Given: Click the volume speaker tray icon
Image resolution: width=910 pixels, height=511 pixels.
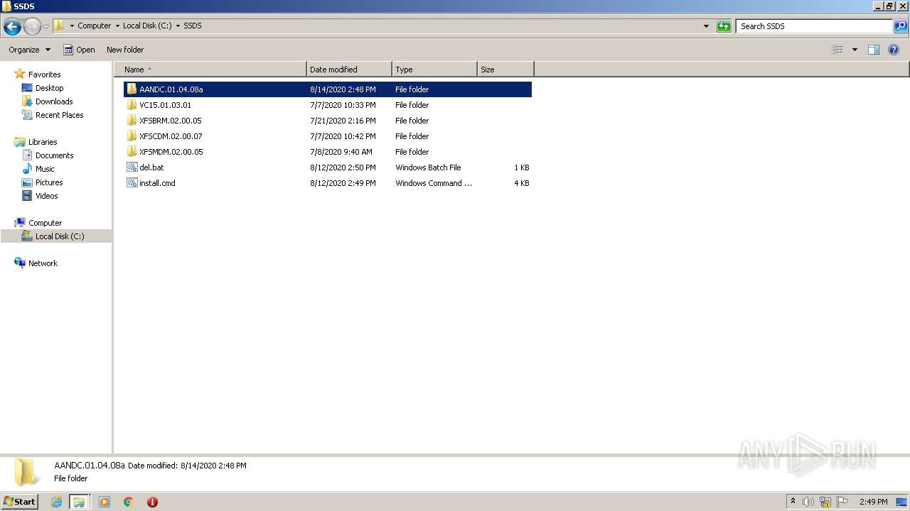Looking at the screenshot, I should 808,502.
